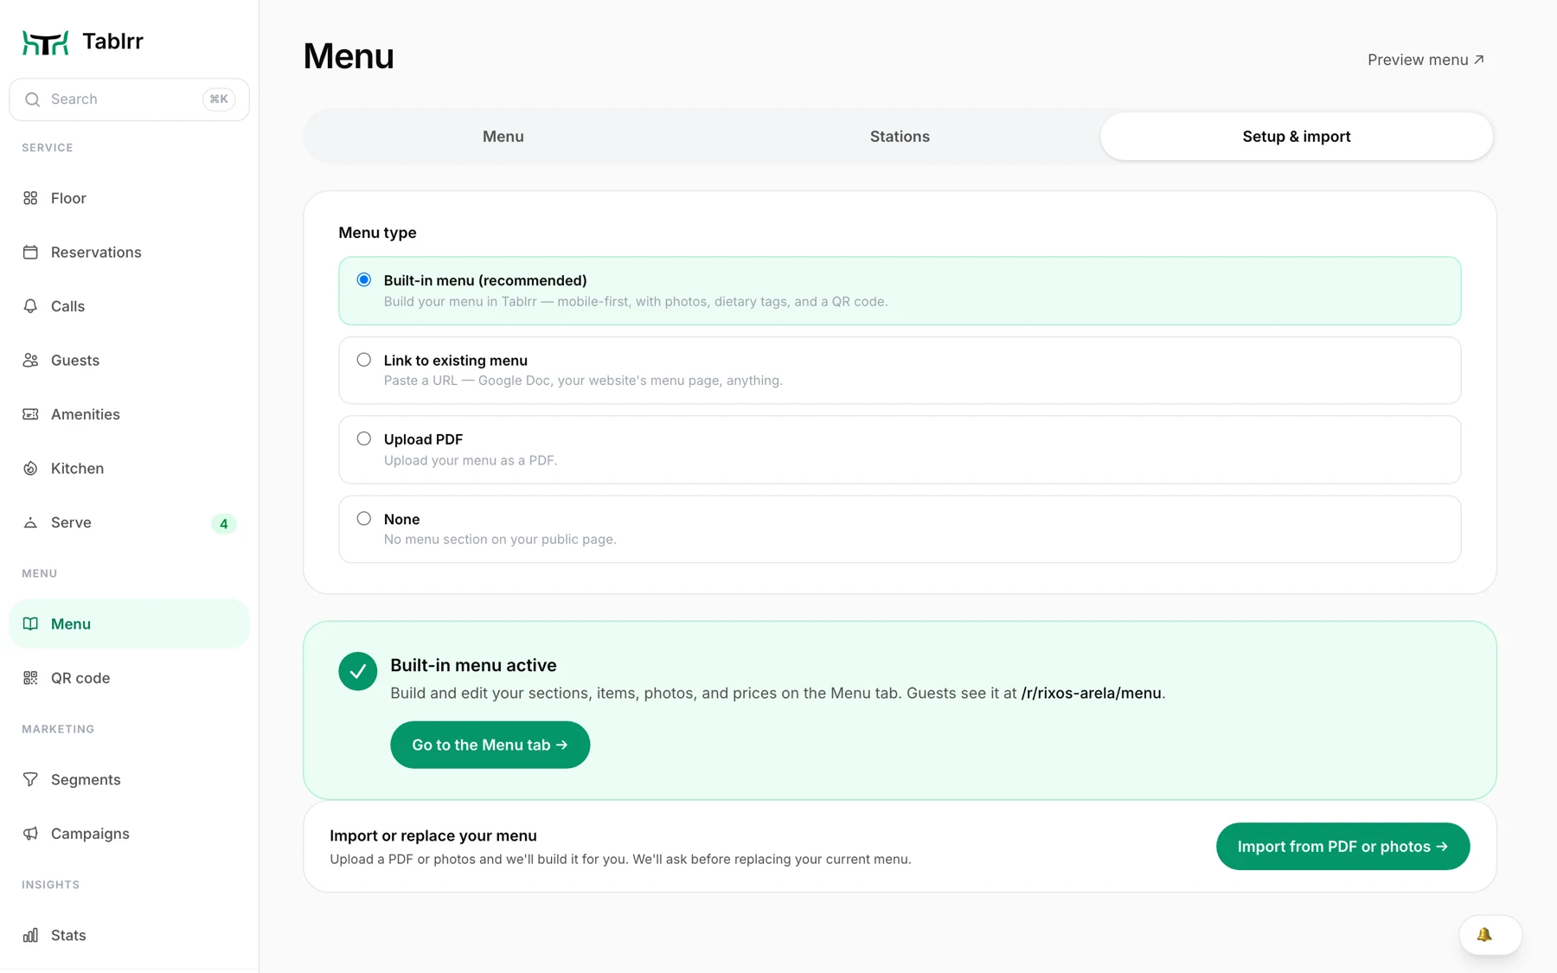Open Reservations in the sidebar

pos(129,253)
